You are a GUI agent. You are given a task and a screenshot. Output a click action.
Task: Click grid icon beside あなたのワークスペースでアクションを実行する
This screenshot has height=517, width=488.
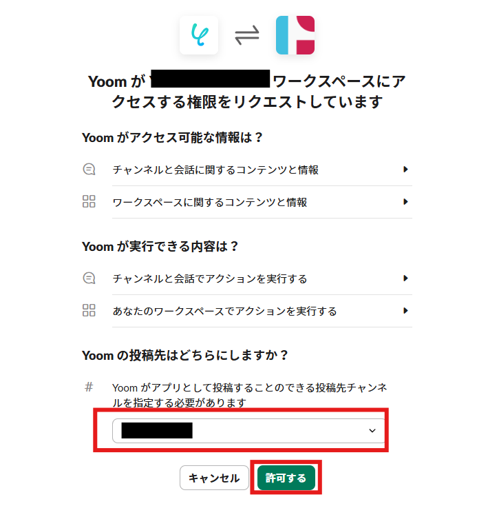[x=89, y=310]
